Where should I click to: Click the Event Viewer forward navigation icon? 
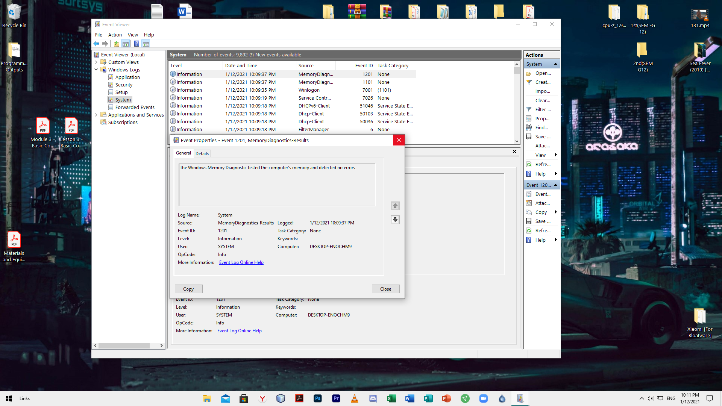[105, 44]
